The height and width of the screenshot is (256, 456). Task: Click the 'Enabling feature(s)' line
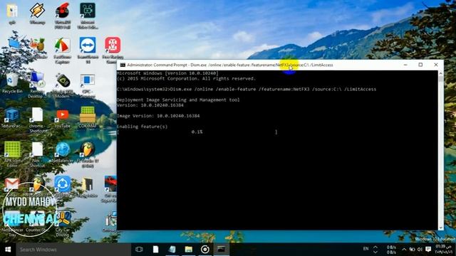tap(142, 127)
